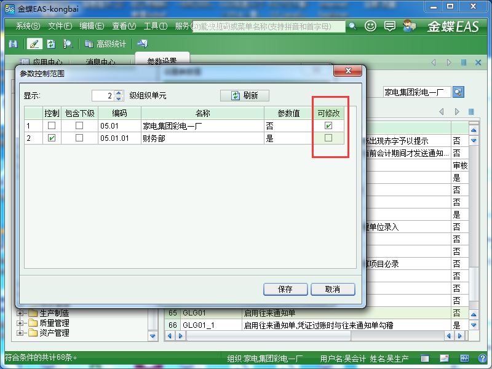Expand the 质量管理 tree node
Screen dimensions: 492x369
coord(20,323)
